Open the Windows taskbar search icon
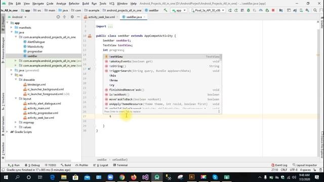The height and width of the screenshot is (182, 324). 17,177
